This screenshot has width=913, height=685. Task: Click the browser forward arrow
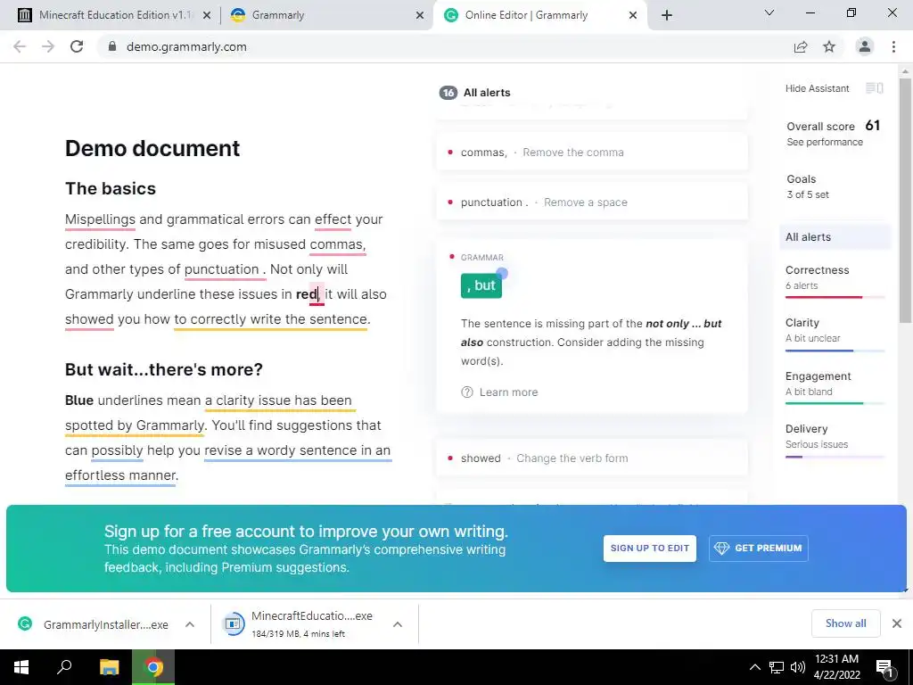pos(48,46)
